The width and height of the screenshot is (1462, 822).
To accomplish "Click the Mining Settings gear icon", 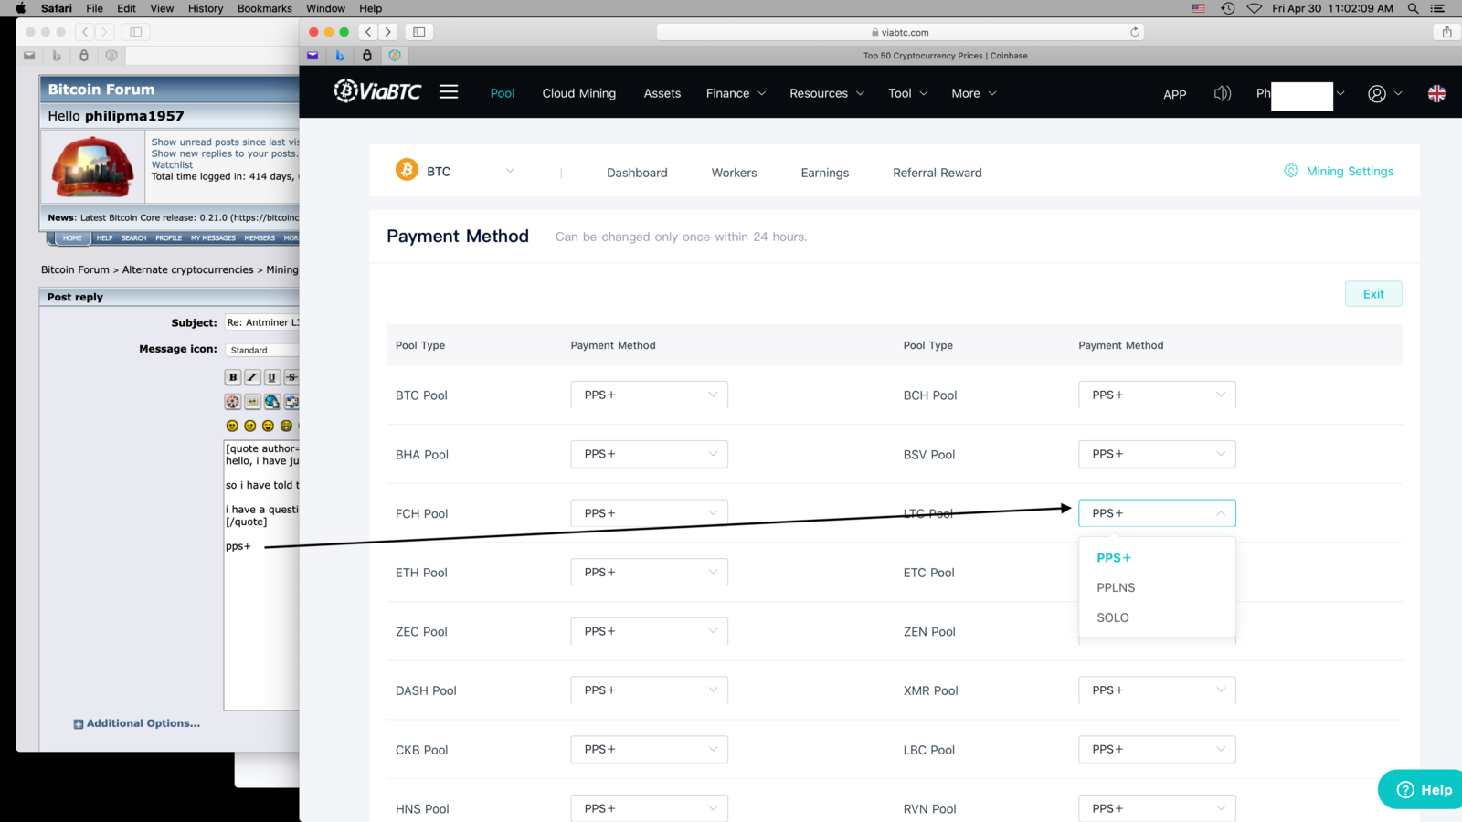I will click(x=1291, y=171).
